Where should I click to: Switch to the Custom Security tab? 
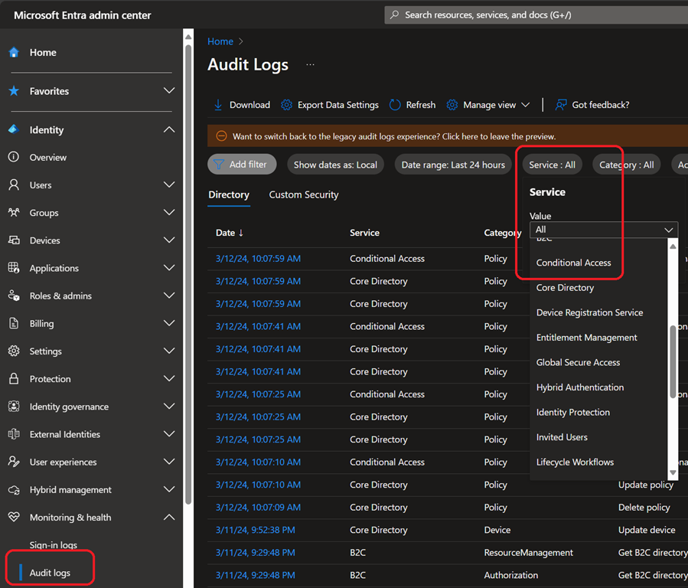[304, 195]
